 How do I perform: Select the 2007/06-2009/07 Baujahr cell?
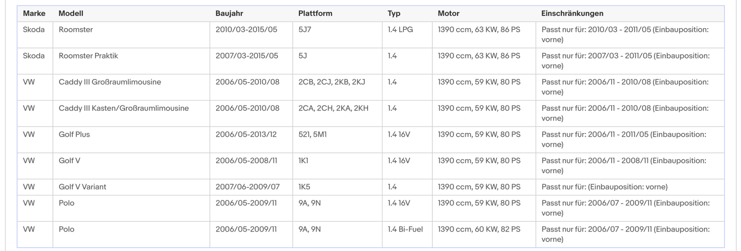[247, 187]
